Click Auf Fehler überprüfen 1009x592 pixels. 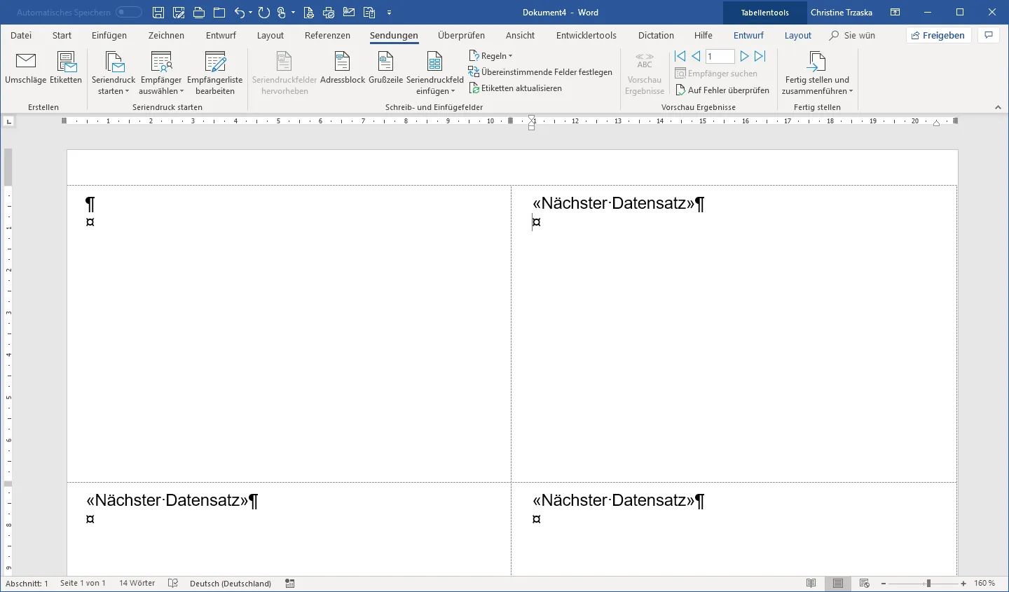[722, 90]
